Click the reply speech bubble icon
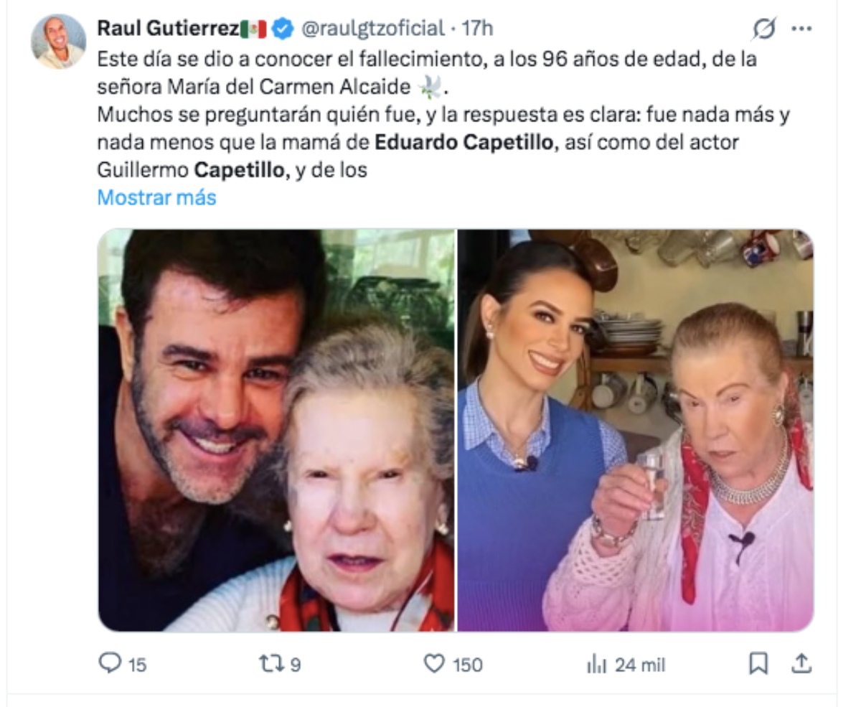Image resolution: width=861 pixels, height=707 pixels. pyautogui.click(x=110, y=663)
